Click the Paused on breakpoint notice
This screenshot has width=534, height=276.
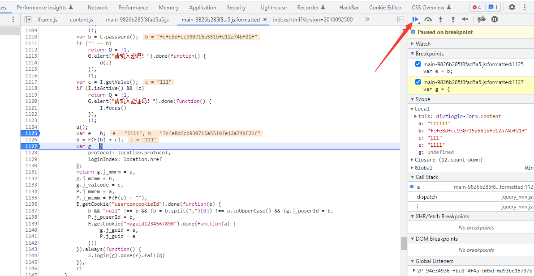pos(471,32)
